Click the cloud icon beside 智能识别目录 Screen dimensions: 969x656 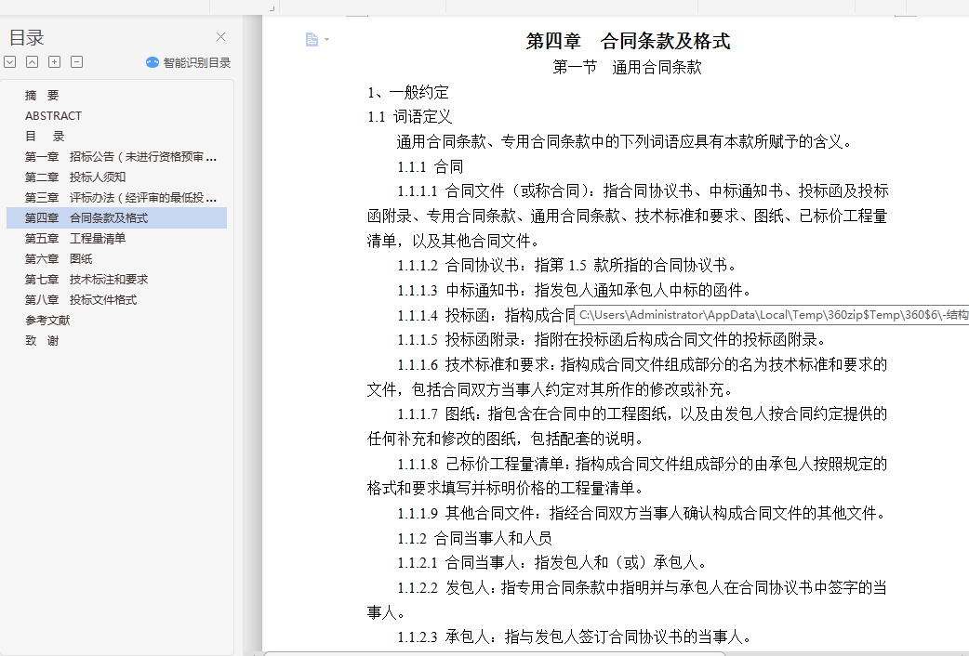pyautogui.click(x=152, y=62)
